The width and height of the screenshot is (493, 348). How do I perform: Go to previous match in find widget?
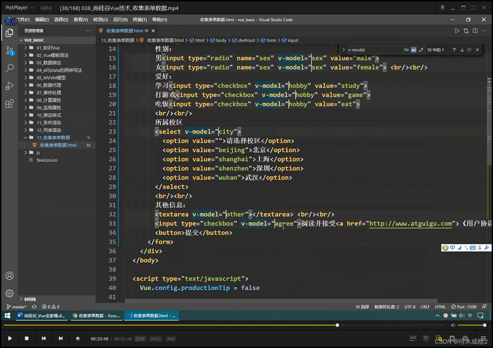[454, 50]
